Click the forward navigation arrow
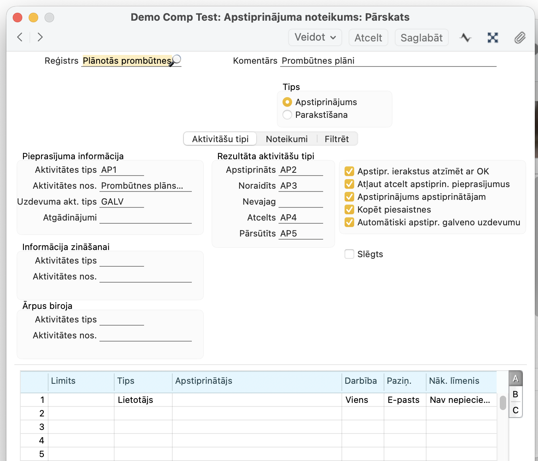Image resolution: width=538 pixels, height=461 pixels. tap(40, 37)
